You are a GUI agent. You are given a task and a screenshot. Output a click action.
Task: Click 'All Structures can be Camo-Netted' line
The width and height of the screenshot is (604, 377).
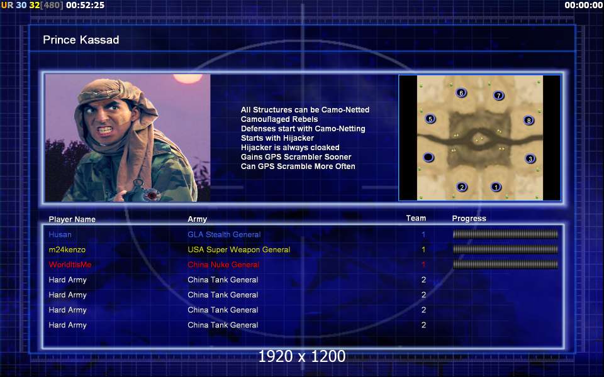[x=305, y=109]
